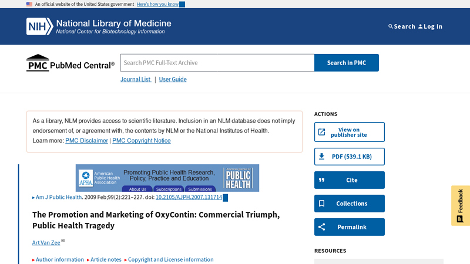Click the quotation mark icon on Cite

(x=321, y=180)
